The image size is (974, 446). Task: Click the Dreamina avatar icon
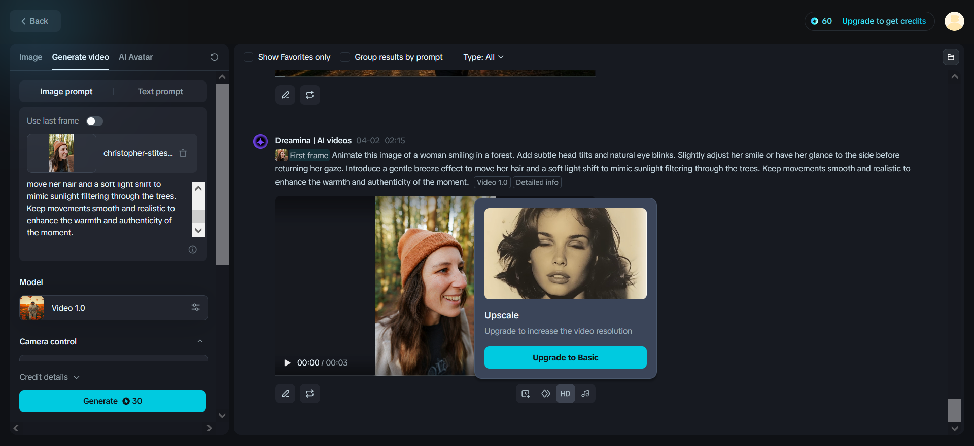coord(261,141)
